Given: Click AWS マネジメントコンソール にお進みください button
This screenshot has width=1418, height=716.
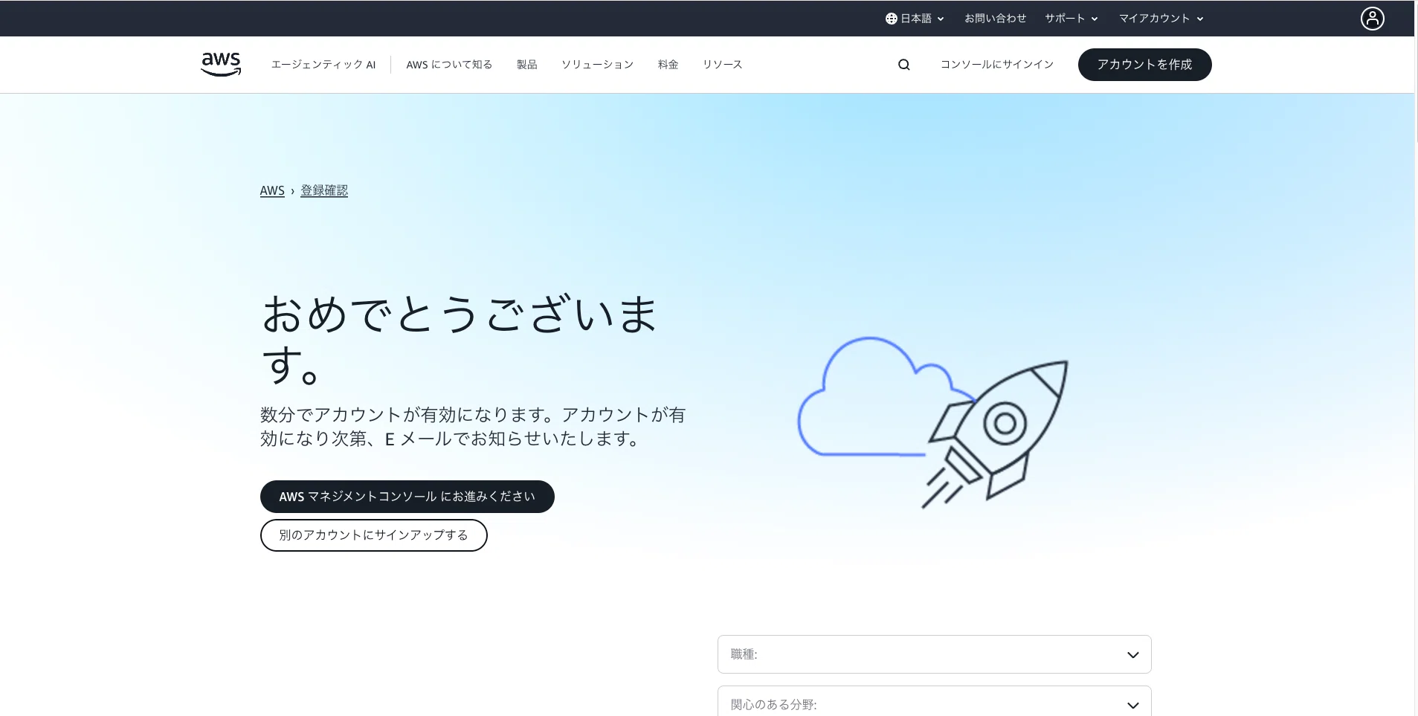Looking at the screenshot, I should [407, 497].
